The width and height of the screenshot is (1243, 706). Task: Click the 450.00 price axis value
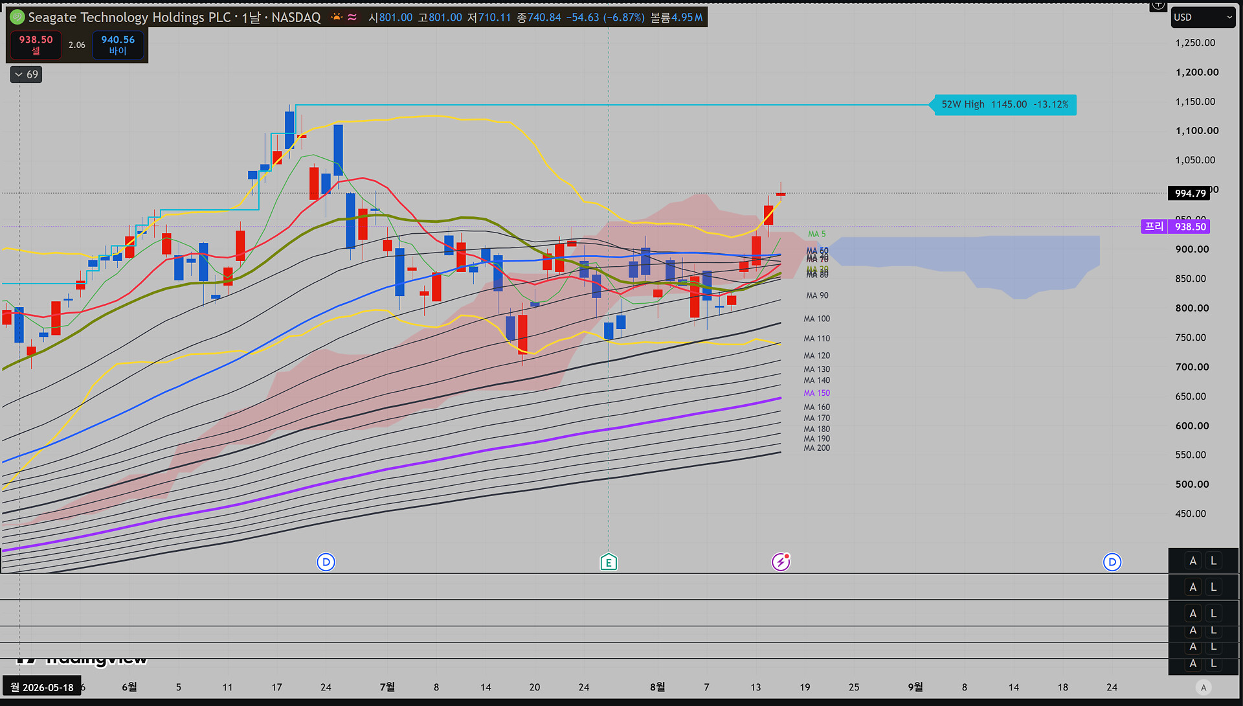click(x=1191, y=514)
